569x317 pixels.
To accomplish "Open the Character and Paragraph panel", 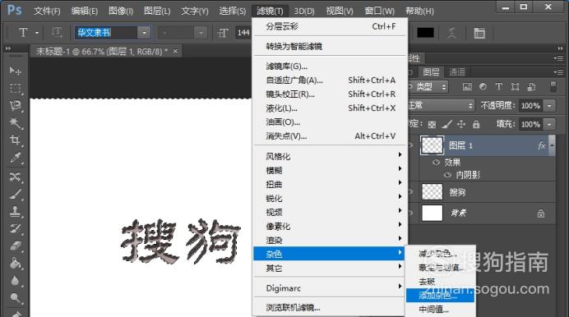I will 479,33.
